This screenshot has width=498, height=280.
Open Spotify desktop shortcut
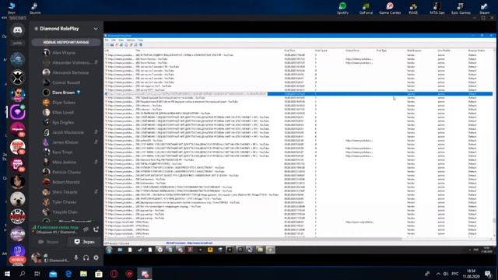(342, 9)
